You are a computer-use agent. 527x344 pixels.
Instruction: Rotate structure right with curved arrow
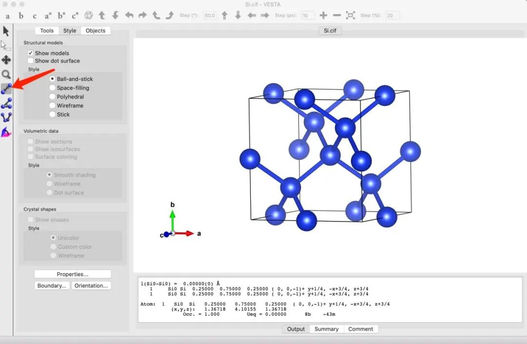142,15
